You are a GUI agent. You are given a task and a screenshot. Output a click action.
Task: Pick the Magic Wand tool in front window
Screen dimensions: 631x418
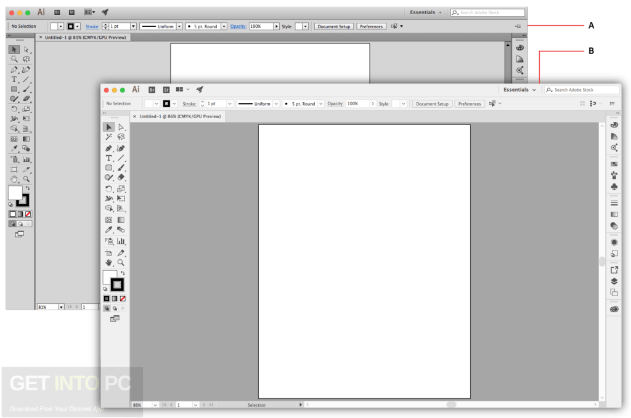pos(108,137)
